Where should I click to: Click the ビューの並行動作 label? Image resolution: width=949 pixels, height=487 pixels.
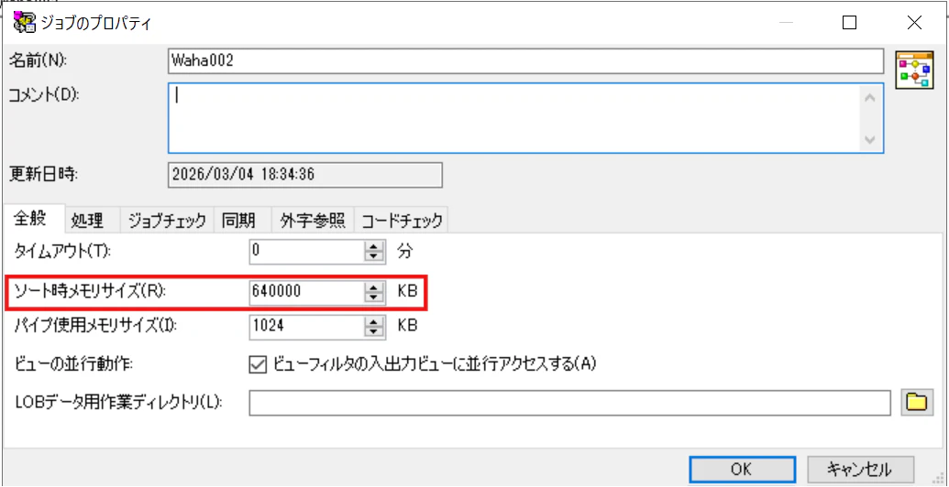point(74,364)
